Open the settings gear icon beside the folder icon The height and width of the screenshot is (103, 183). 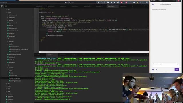pos(6,6)
